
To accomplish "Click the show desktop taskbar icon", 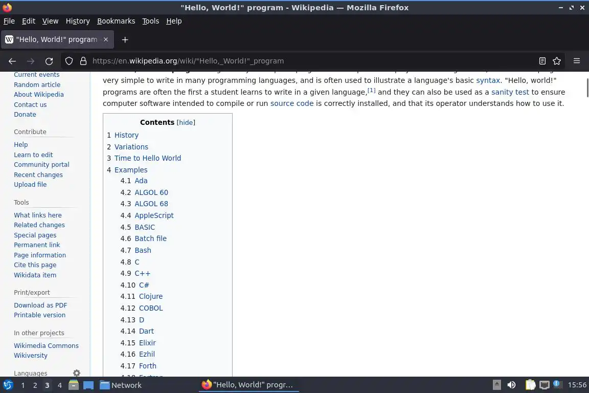I will 88,385.
